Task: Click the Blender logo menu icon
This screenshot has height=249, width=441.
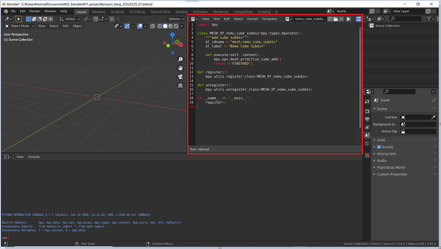Action: point(5,11)
